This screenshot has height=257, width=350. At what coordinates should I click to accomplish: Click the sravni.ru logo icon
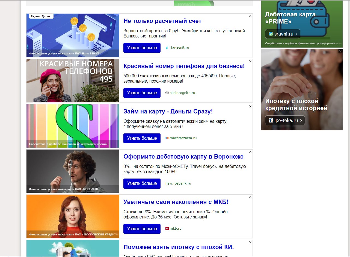point(271,34)
